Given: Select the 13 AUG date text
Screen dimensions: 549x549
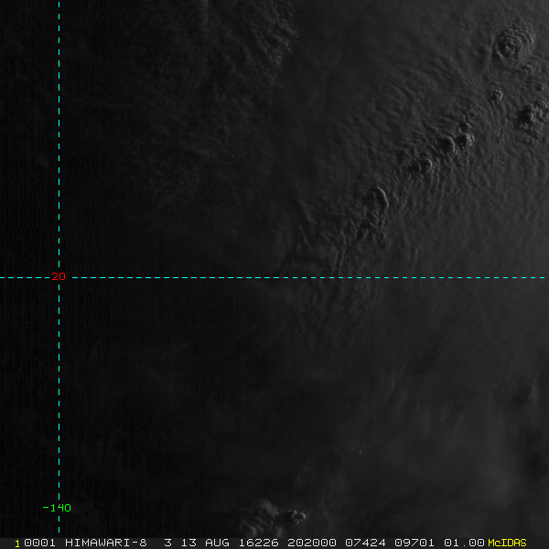Looking at the screenshot, I should [x=205, y=543].
